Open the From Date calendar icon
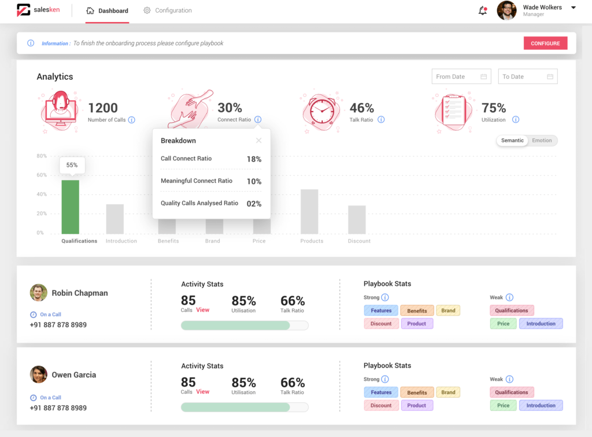This screenshot has width=592, height=437. [484, 76]
